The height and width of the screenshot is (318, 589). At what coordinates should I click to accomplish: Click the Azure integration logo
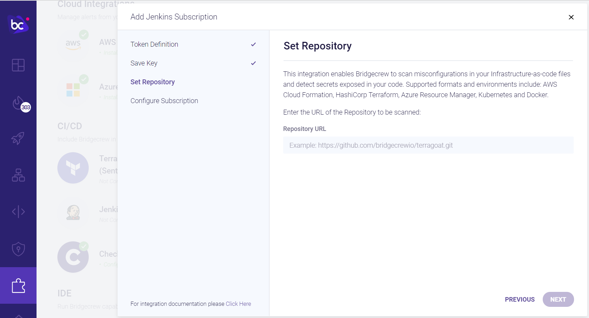(x=73, y=89)
